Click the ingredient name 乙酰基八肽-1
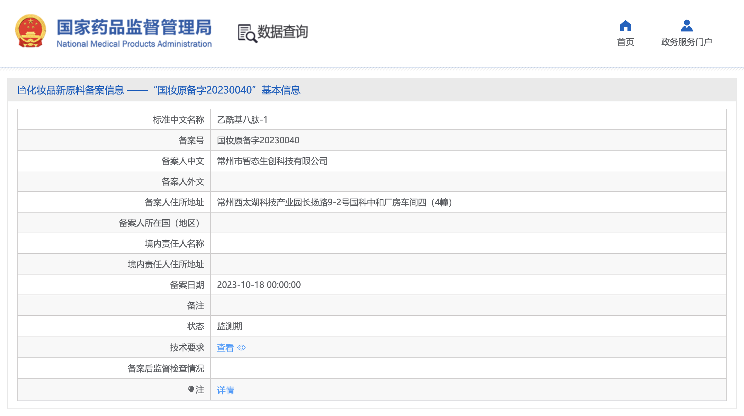This screenshot has width=744, height=416. point(242,120)
